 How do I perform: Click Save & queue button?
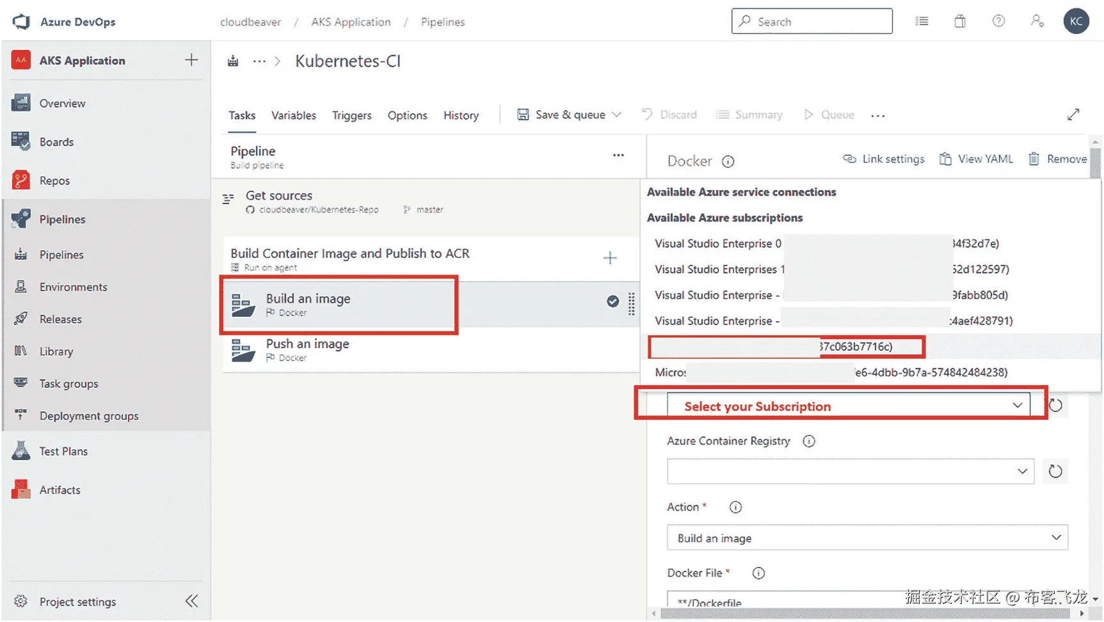pyautogui.click(x=562, y=115)
